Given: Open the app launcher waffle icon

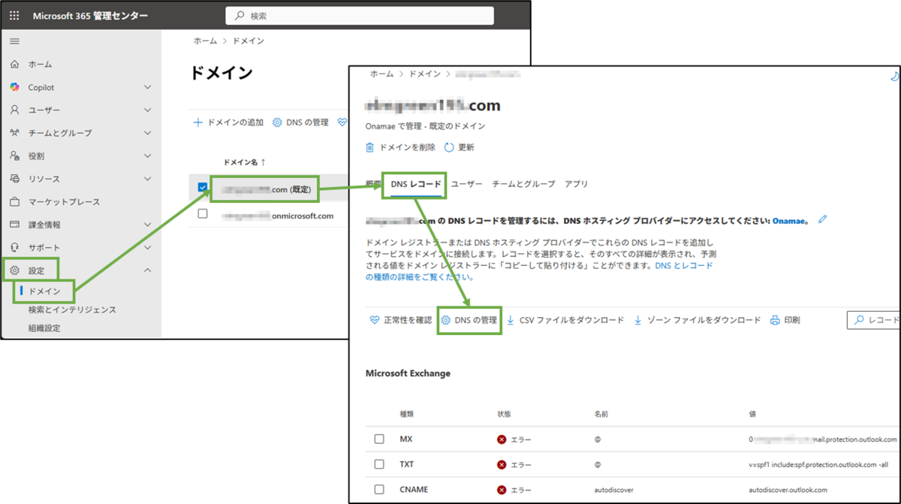Looking at the screenshot, I should [14, 15].
